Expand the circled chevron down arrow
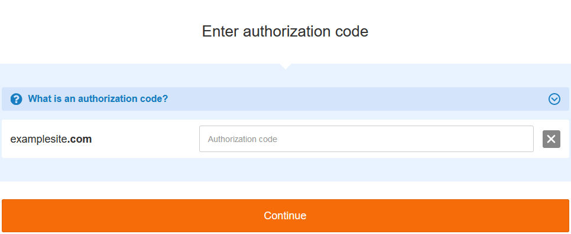 [554, 99]
